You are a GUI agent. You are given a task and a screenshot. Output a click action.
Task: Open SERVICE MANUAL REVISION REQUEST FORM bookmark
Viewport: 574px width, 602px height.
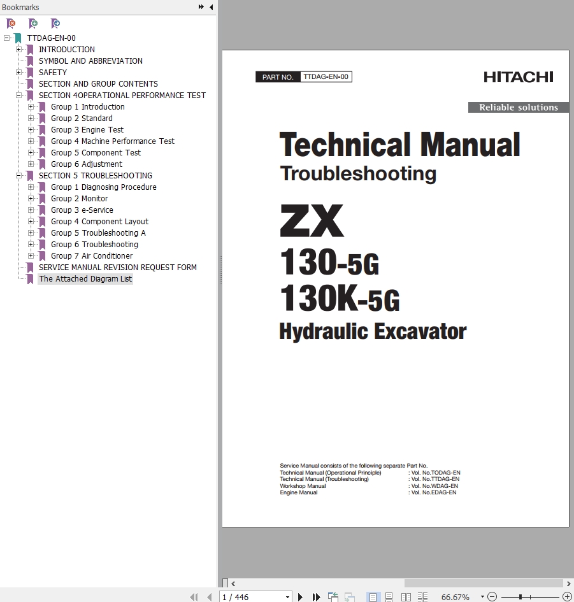pos(118,267)
